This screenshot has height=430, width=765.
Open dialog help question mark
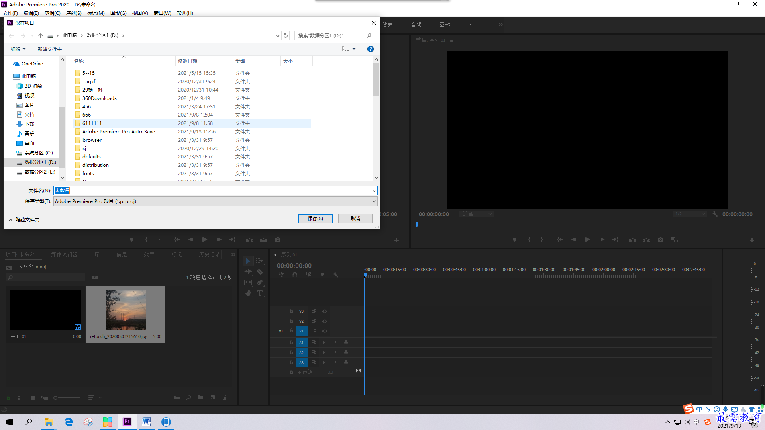(x=370, y=49)
